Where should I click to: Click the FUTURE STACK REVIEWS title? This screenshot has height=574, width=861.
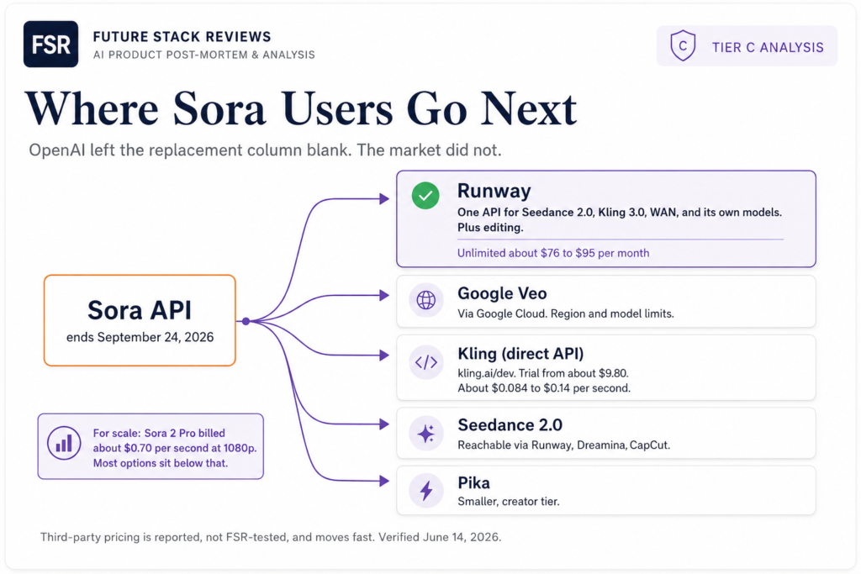(182, 37)
